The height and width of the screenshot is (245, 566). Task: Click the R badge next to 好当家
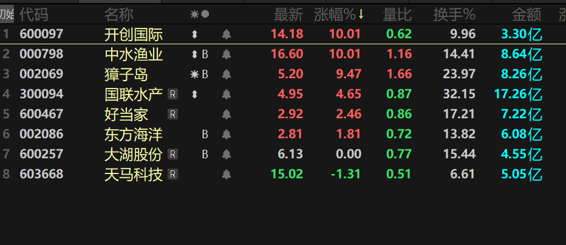172,115
